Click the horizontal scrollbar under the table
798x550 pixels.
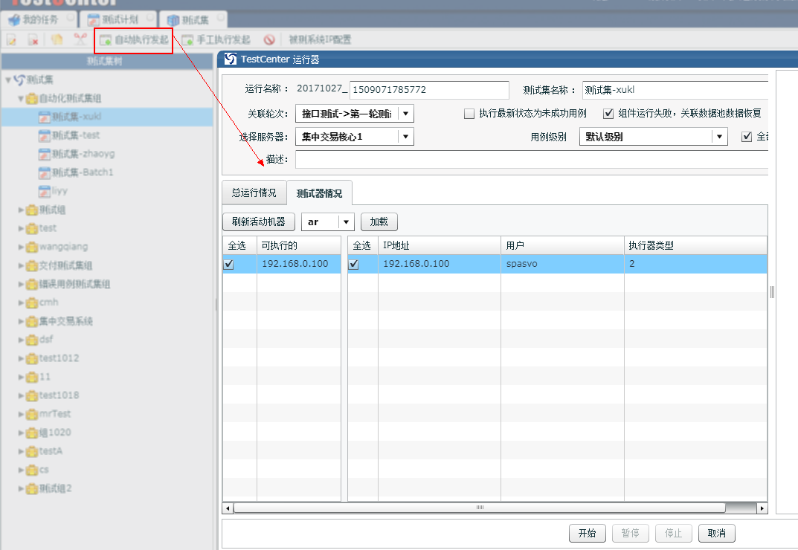click(x=480, y=508)
